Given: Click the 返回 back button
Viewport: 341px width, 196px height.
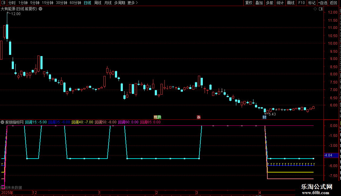Looking at the screenshot, I should [x=333, y=3].
